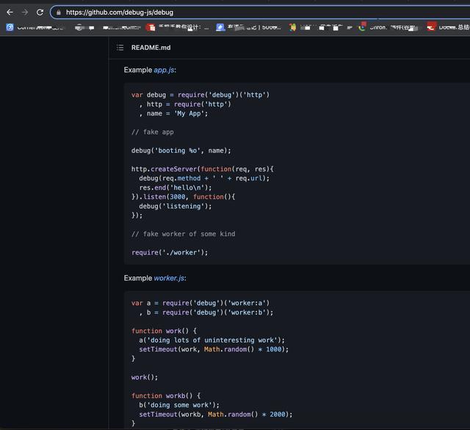Viewport: 470px width, 430px height.
Task: Focus the github.com/debug-js/debug address bar
Action: point(220,12)
